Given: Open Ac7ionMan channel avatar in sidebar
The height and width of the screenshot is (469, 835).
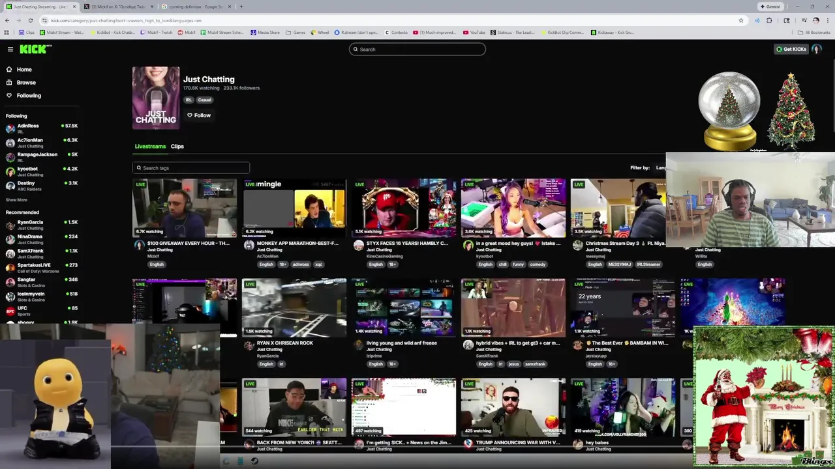Looking at the screenshot, I should (10, 143).
